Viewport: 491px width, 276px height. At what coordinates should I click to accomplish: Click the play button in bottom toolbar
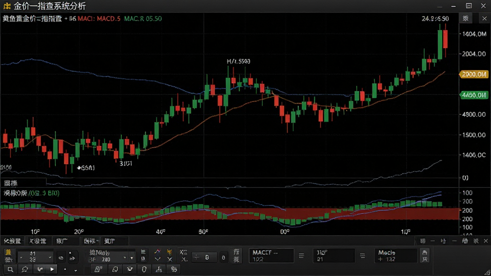tap(52, 269)
